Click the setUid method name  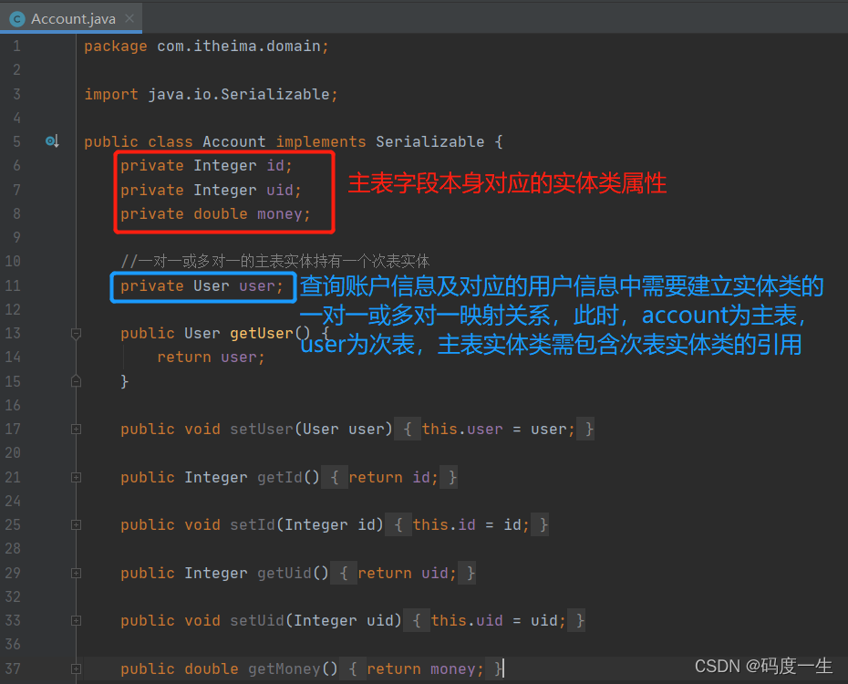click(257, 621)
